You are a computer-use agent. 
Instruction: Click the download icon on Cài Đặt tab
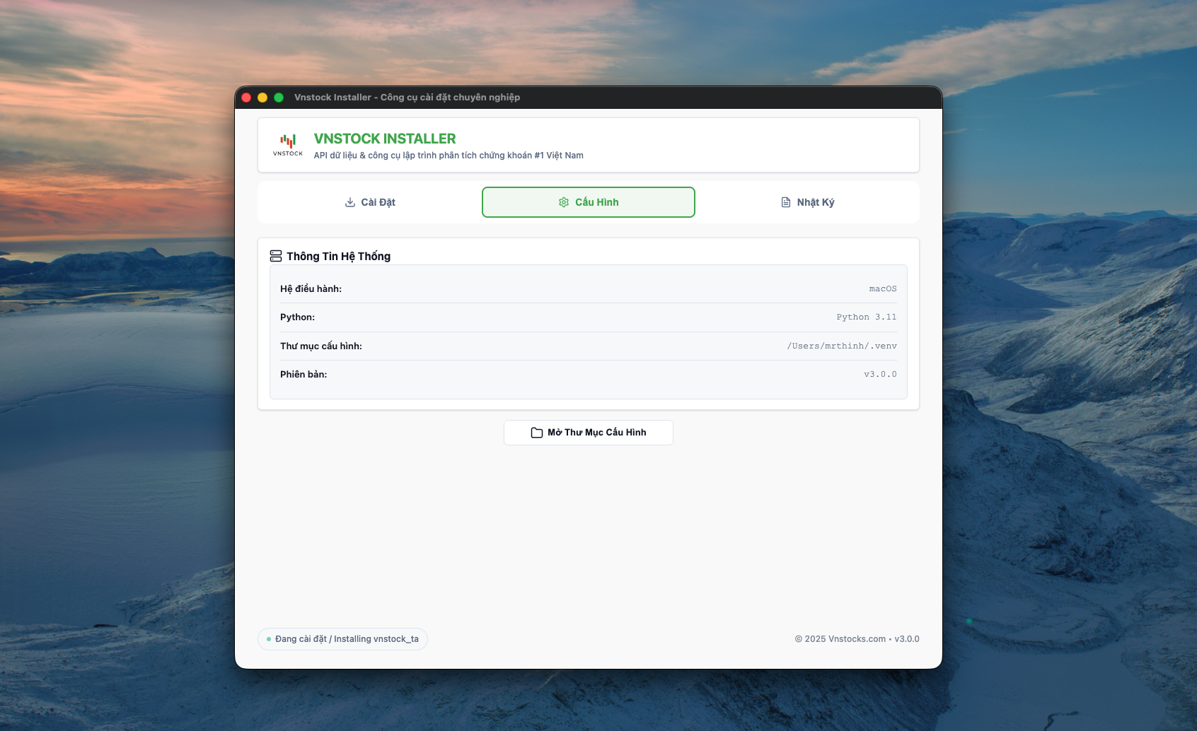pos(350,202)
